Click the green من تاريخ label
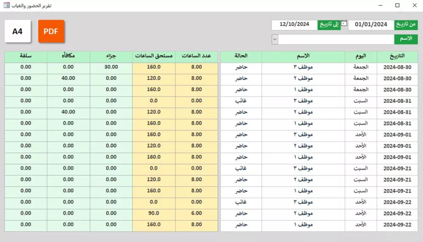 (x=406, y=24)
